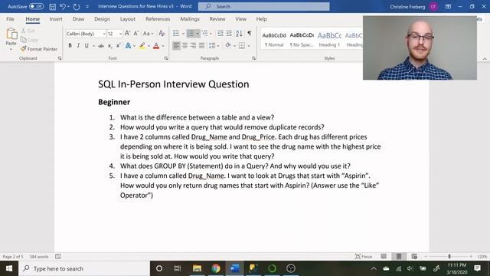490x276 pixels.
Task: Decrease paragraph indent
Action: click(x=220, y=34)
